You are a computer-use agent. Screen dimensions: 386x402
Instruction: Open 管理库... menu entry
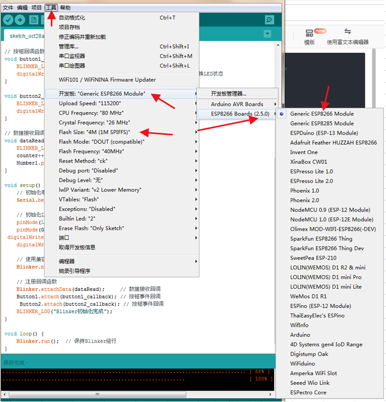coord(122,46)
